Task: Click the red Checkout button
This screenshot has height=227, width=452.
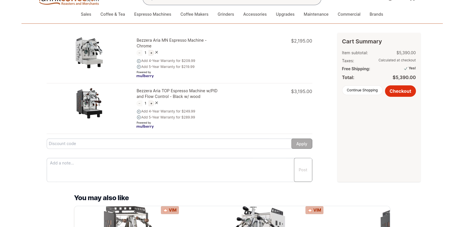Action: 400,91
